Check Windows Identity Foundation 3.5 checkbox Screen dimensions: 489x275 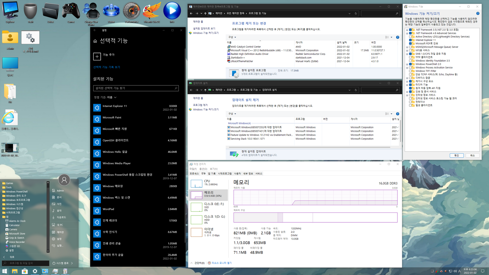[x=410, y=61]
